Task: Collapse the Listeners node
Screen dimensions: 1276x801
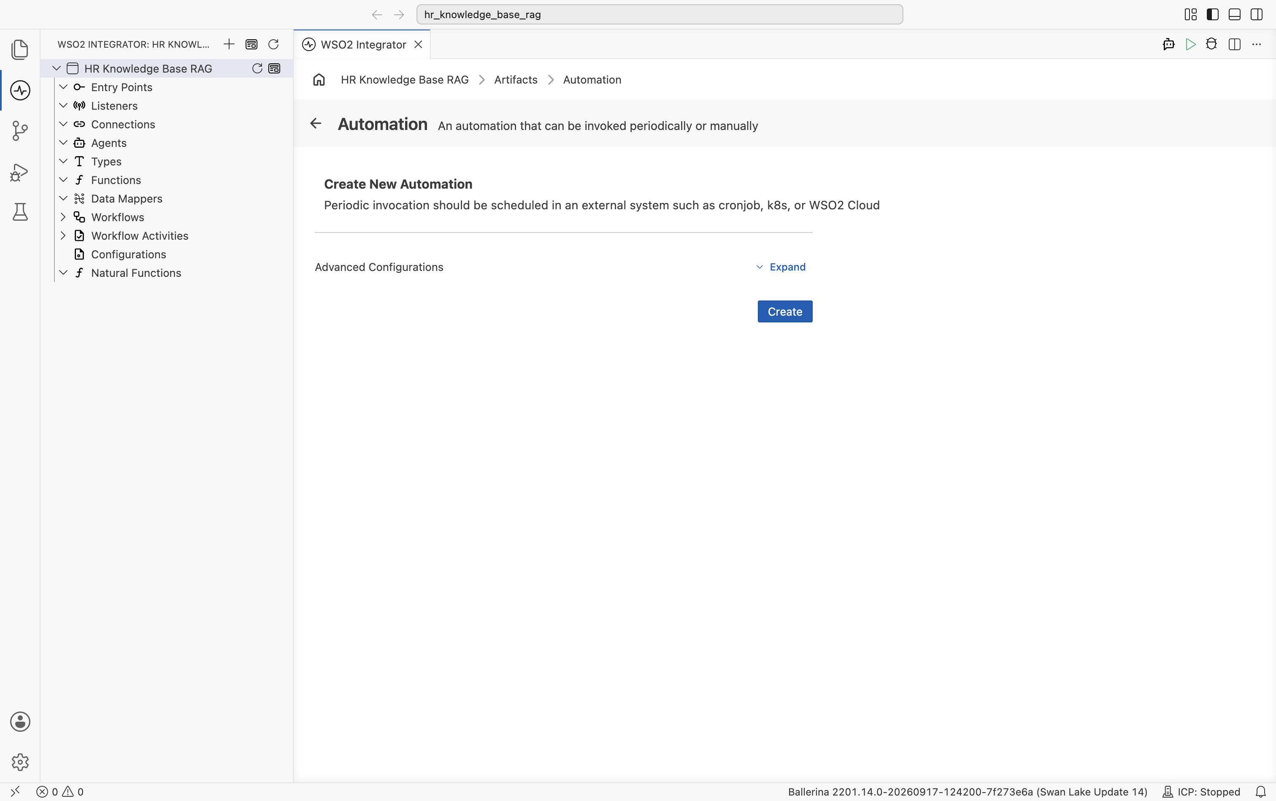Action: click(x=63, y=106)
